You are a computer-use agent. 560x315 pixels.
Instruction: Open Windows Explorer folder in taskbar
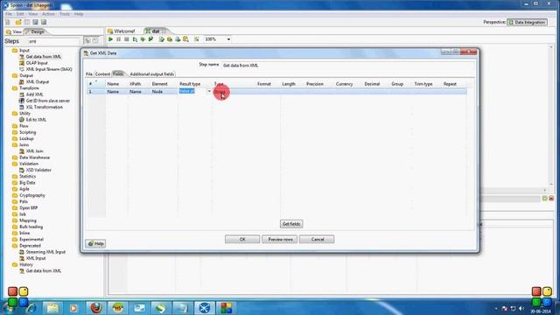pos(52,307)
